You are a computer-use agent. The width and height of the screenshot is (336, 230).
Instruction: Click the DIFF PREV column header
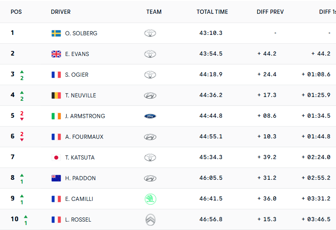click(270, 12)
